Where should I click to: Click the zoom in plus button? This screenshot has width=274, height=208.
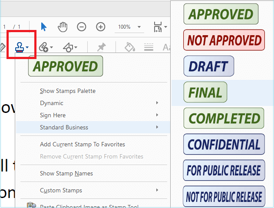(x=101, y=27)
